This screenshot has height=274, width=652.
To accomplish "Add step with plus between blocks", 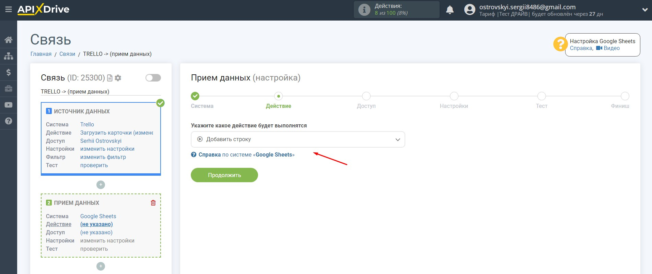I will [101, 185].
